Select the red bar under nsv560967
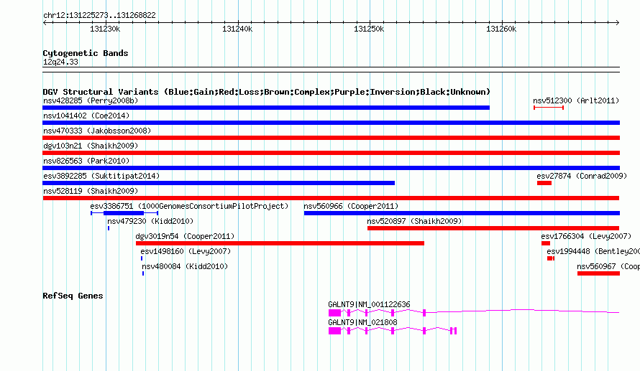The height and width of the screenshot is (371, 640). [x=598, y=273]
